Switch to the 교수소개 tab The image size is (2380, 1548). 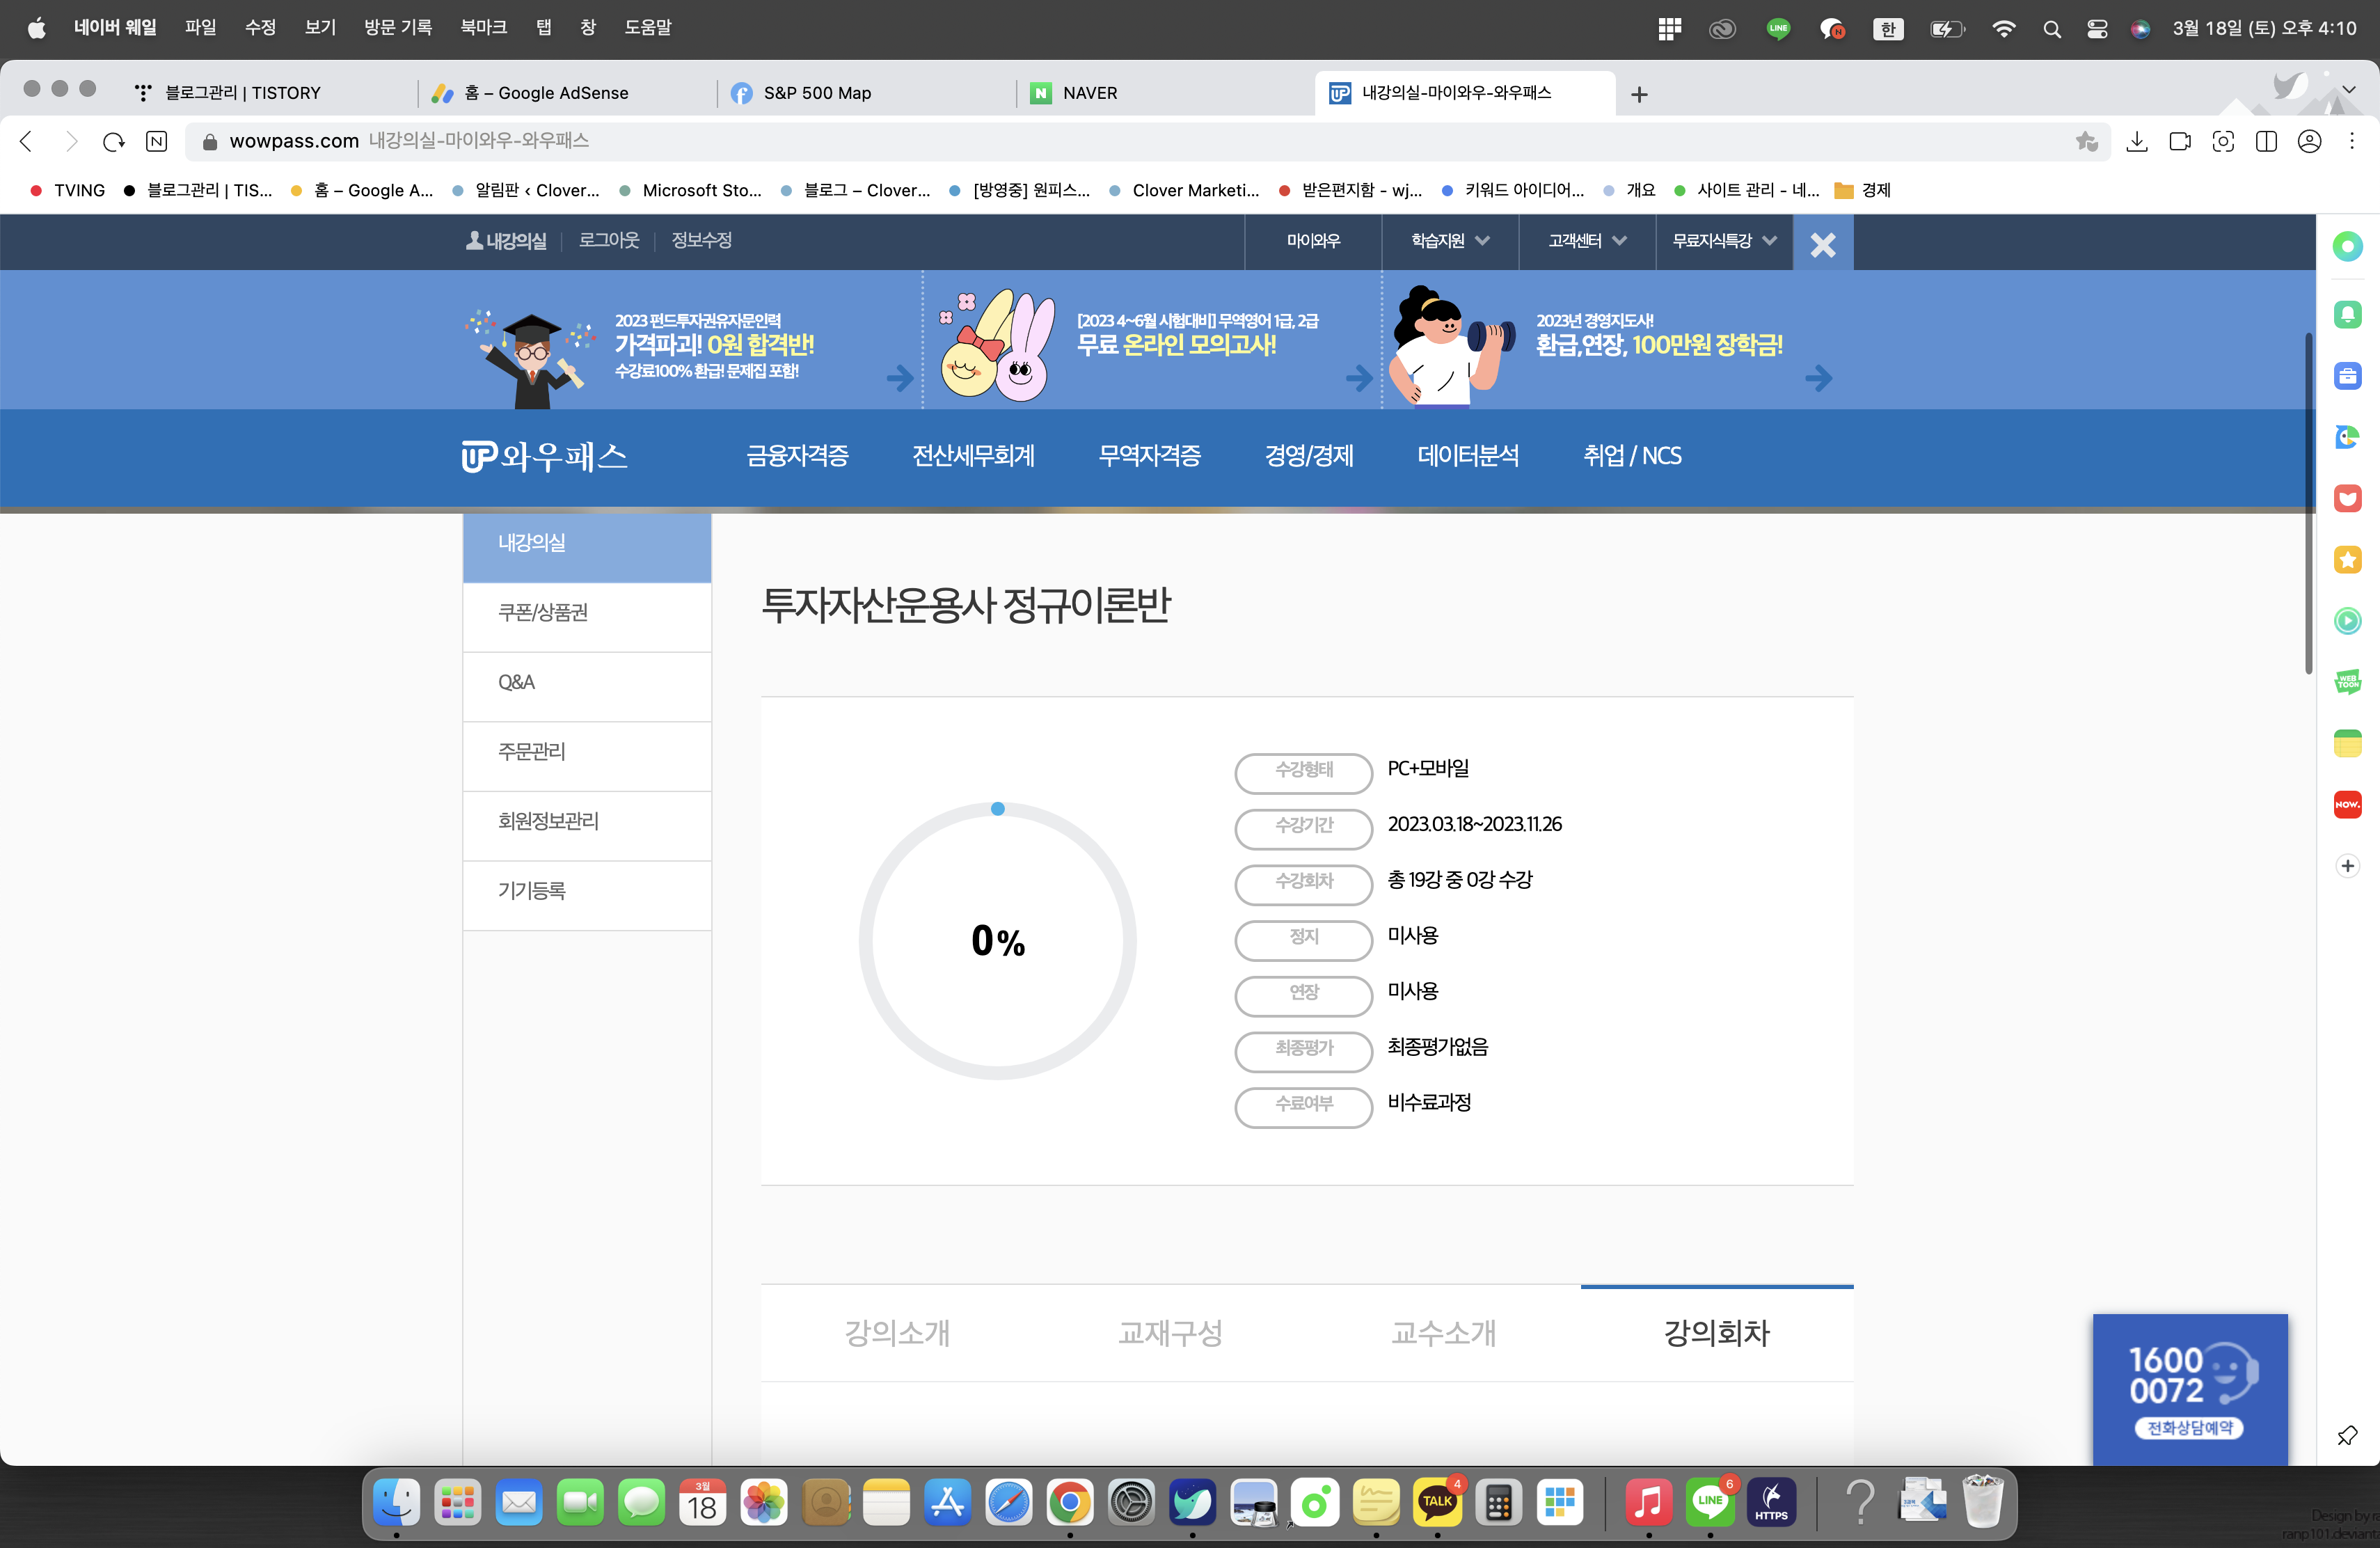1443,1333
